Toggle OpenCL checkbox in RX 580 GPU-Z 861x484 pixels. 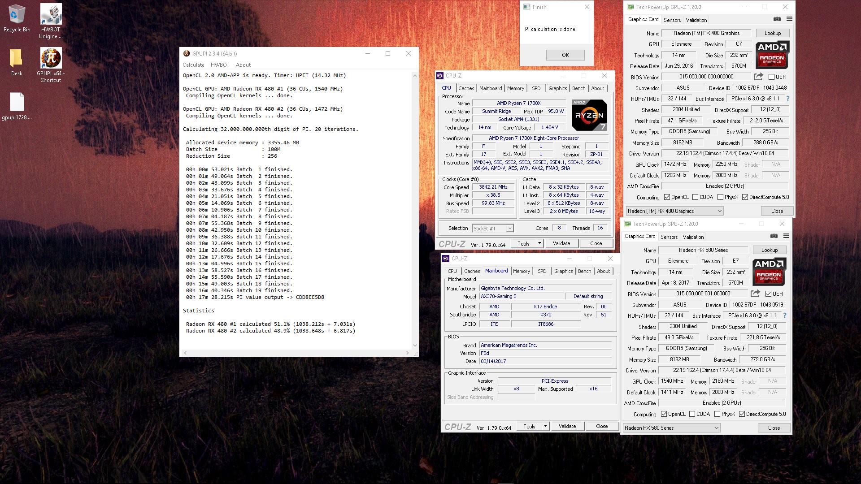pos(664,414)
